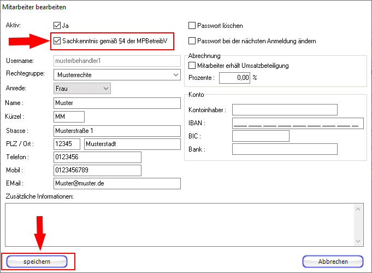Image resolution: width=372 pixels, height=273 pixels.
Task: Select the Telefon number field
Action: (97, 158)
